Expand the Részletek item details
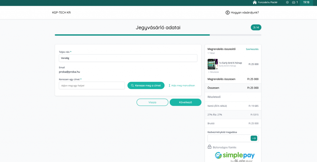Viewport: 317px width, 162px height. pyautogui.click(x=213, y=72)
